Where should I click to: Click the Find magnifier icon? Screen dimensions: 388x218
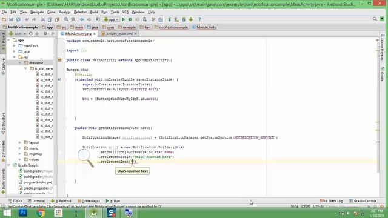click(66, 19)
